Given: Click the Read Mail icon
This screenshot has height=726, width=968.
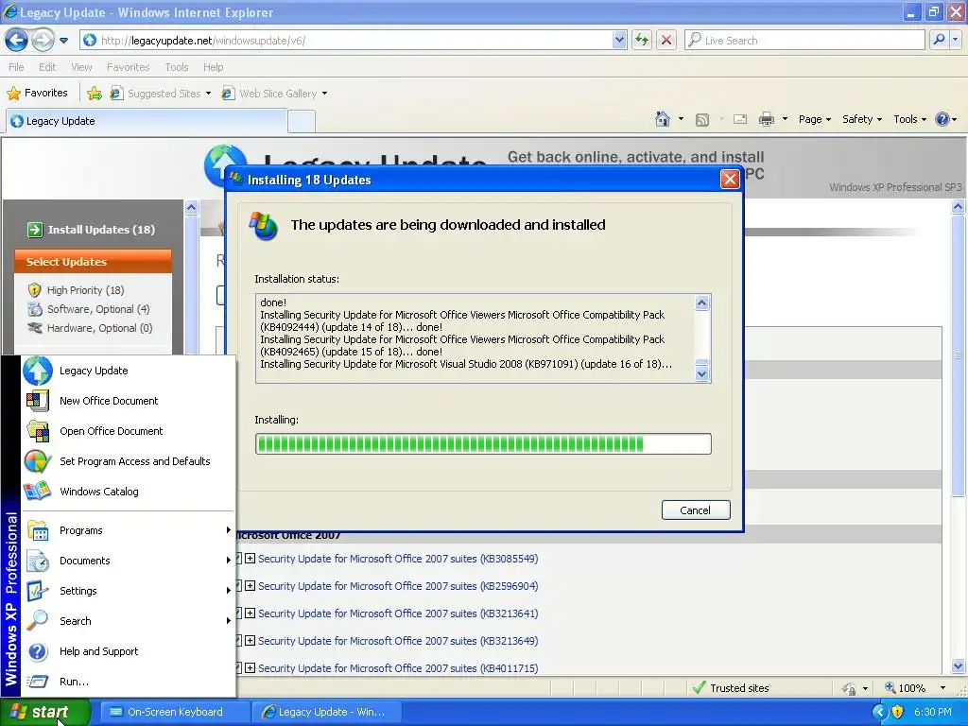Looking at the screenshot, I should 739,119.
